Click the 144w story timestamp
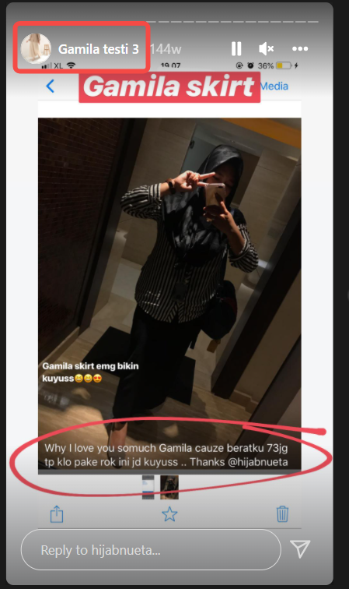 166,49
